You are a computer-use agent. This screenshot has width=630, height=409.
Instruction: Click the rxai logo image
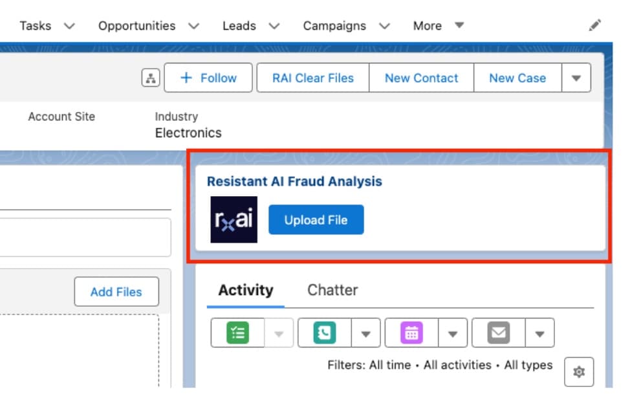tap(234, 219)
